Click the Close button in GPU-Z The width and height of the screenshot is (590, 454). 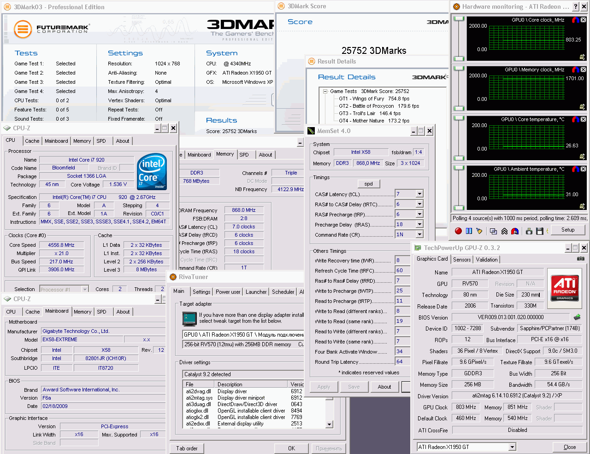pyautogui.click(x=570, y=447)
